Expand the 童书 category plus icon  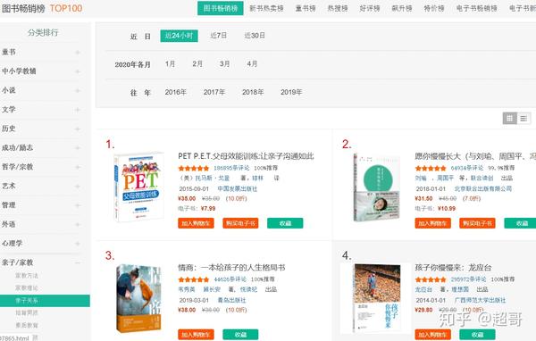pos(78,53)
